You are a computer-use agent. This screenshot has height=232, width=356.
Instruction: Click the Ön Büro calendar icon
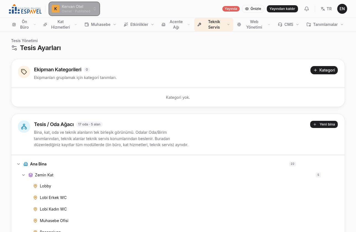point(14,24)
